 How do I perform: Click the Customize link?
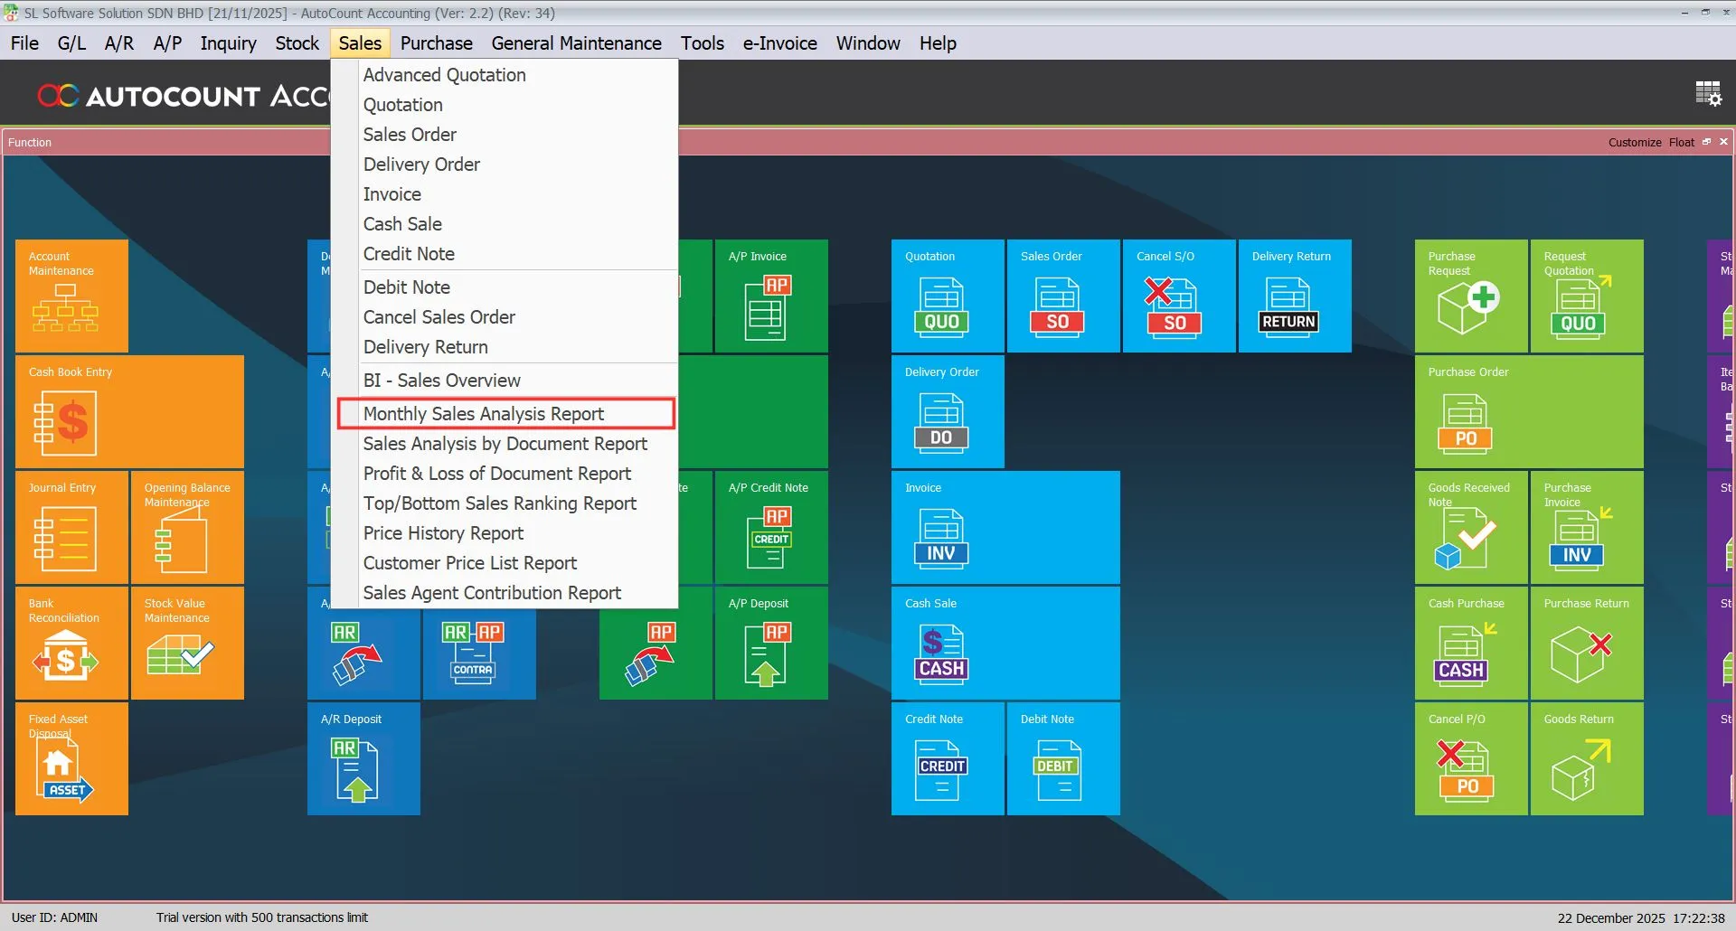(x=1633, y=142)
